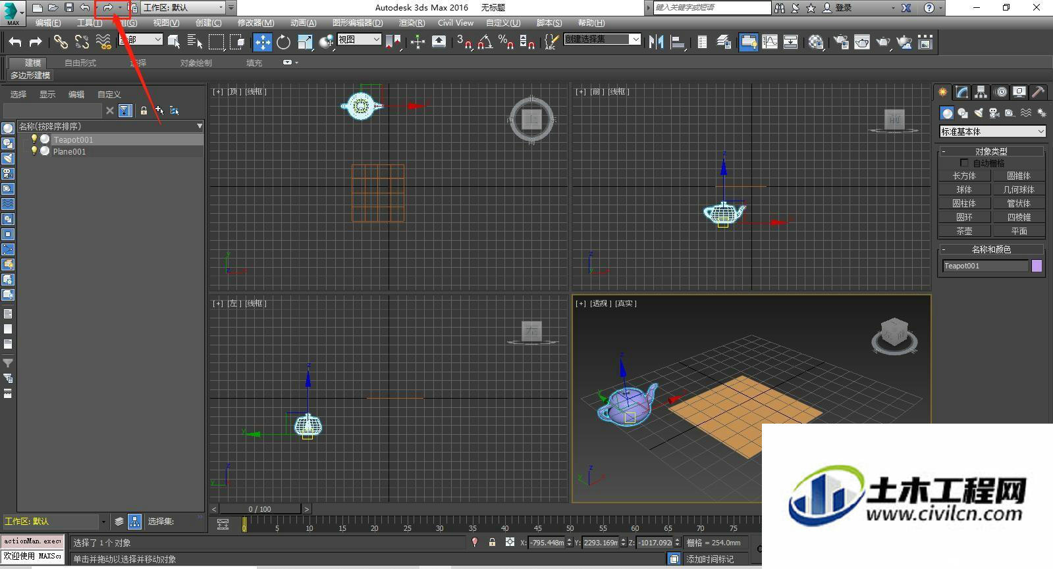
Task: Toggle the 3D Snaps button
Action: coord(464,42)
